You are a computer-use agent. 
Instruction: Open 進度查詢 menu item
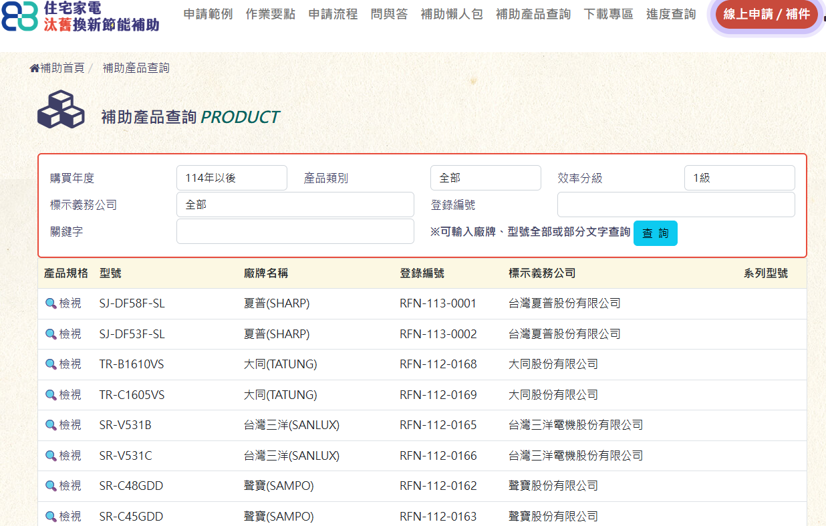pos(671,14)
